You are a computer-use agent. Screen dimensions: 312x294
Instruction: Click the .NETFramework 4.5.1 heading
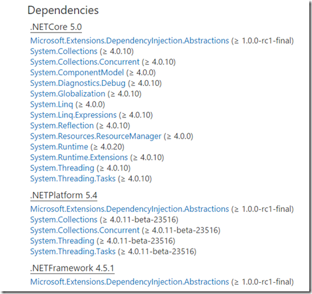pos(72,268)
